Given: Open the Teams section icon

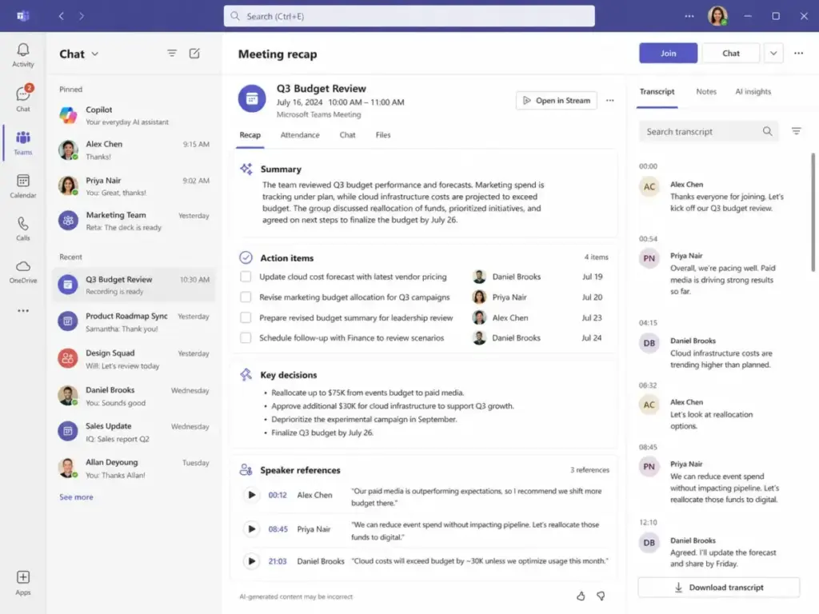Looking at the screenshot, I should [x=23, y=142].
